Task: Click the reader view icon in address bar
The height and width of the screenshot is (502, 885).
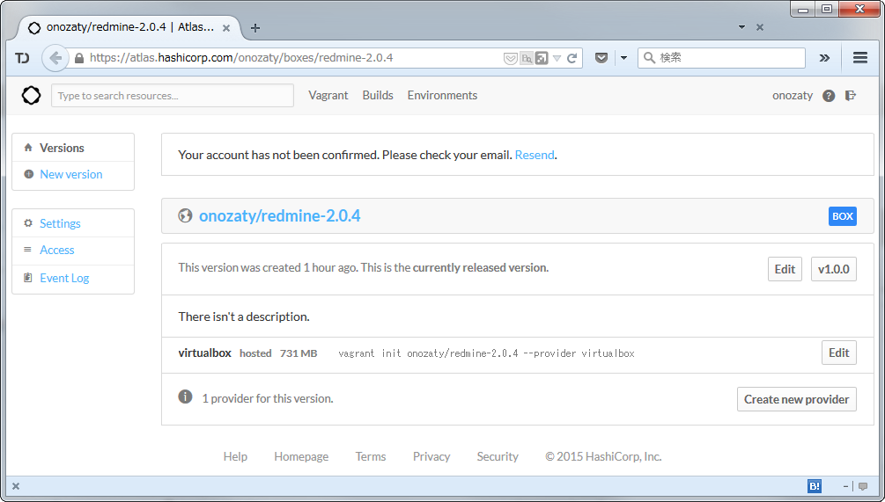Action: (542, 58)
